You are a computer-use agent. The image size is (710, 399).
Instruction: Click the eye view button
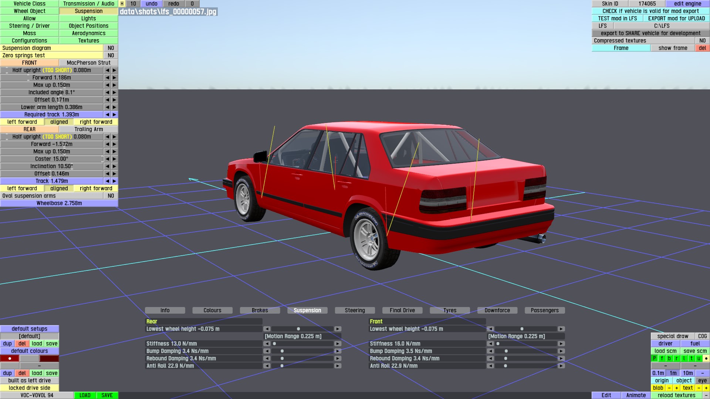click(x=702, y=381)
